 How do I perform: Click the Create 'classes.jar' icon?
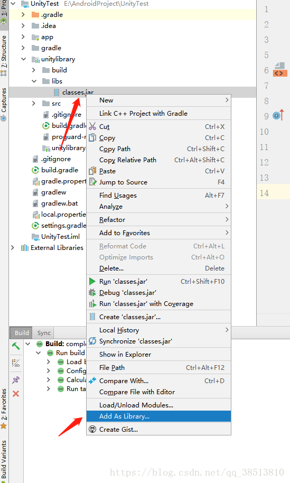point(92,317)
